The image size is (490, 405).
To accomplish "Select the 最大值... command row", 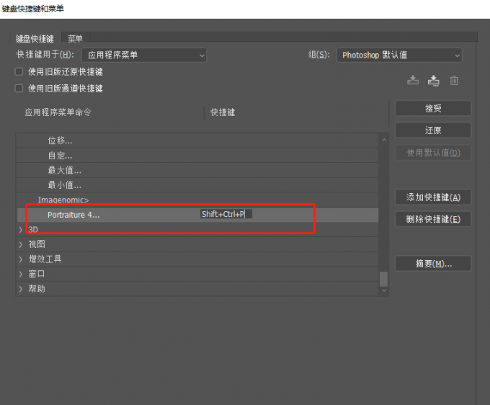I will (197, 170).
